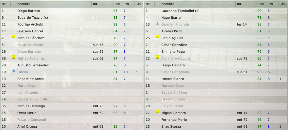The image size is (288, 130).
Task: Open Falcao's player profile link
Action: [22, 72]
